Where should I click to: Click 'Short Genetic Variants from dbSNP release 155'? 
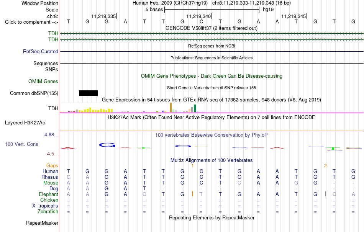212,88
